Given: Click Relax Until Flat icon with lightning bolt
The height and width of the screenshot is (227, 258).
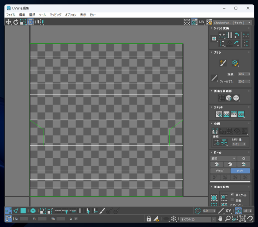Looking at the screenshot, I should (x=229, y=98).
